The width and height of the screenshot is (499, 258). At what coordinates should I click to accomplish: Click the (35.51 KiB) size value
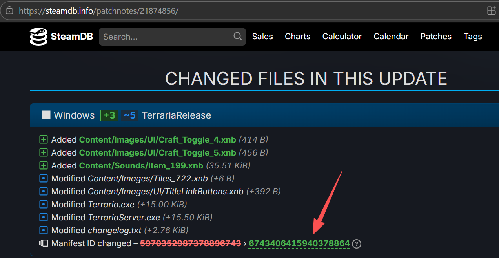pyautogui.click(x=228, y=166)
